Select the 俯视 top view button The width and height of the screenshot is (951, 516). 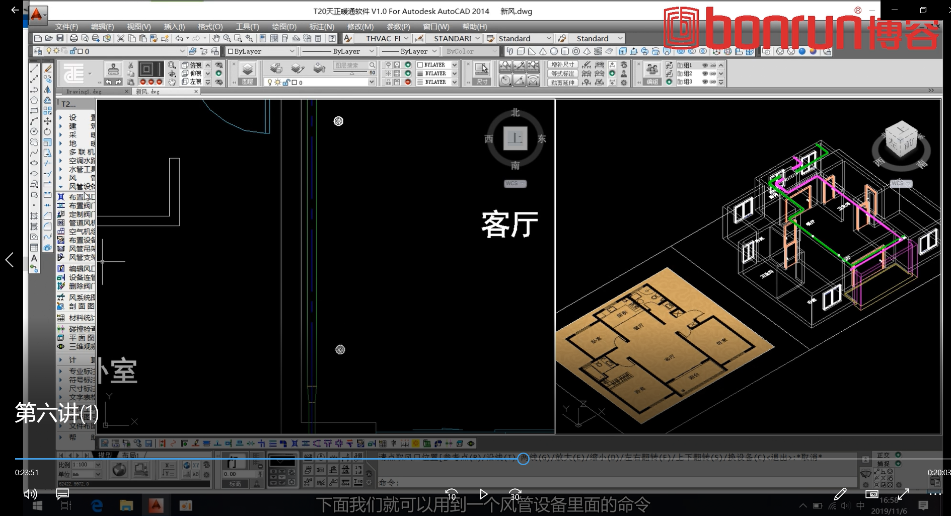192,65
